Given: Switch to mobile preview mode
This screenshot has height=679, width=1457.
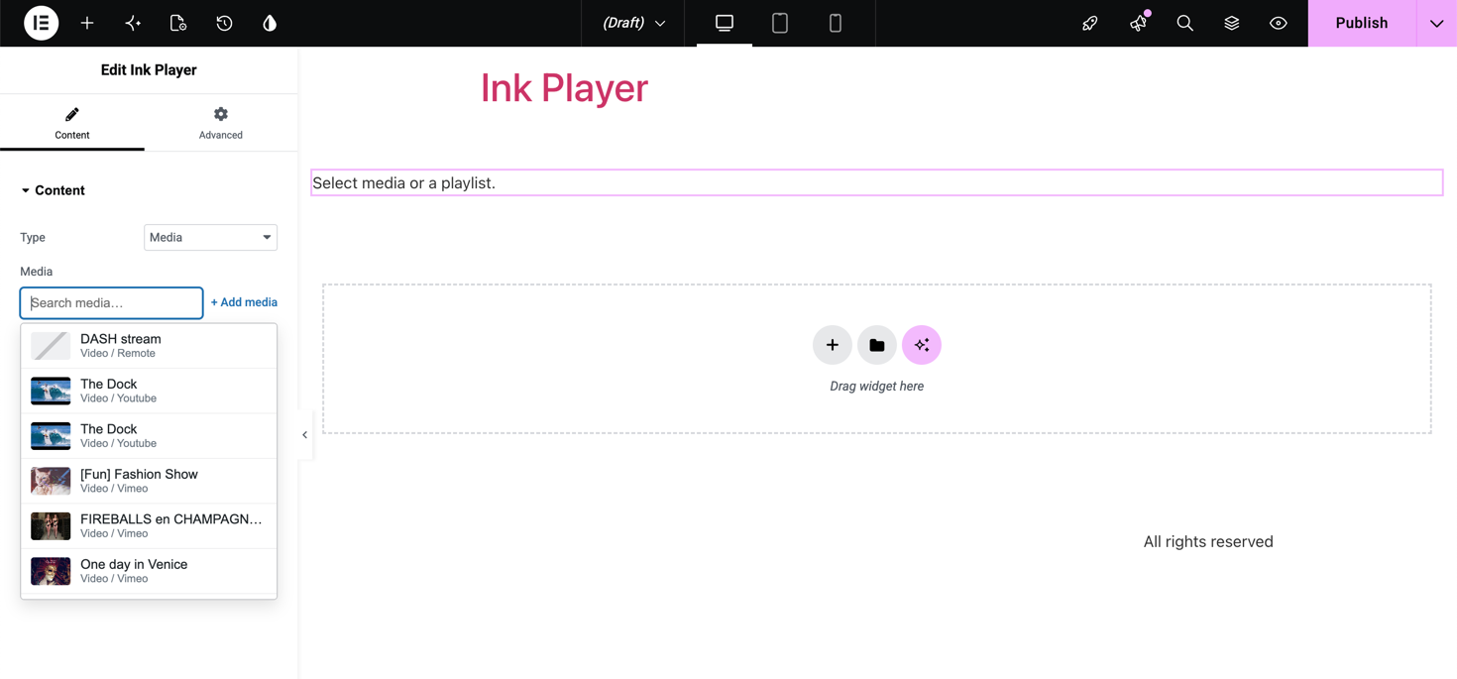Looking at the screenshot, I should pyautogui.click(x=836, y=23).
